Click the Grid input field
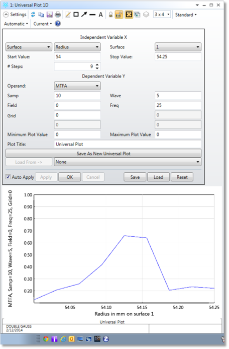This screenshot has width=229, height=349. pos(77,115)
